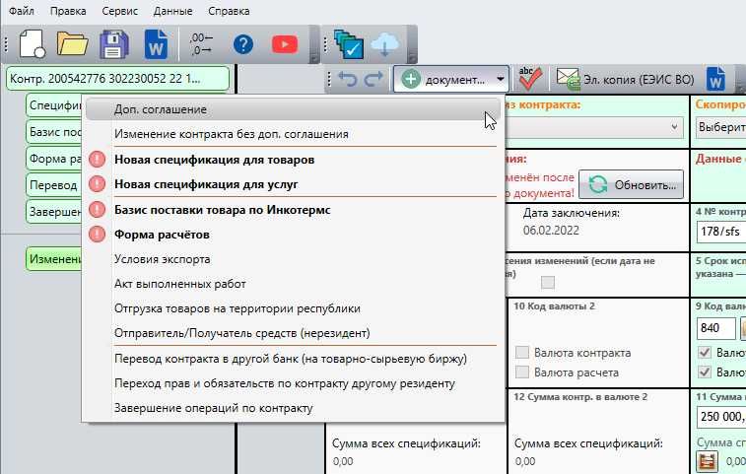746x474 pixels.
Task: Click the currency code field 840
Action: tap(716, 328)
